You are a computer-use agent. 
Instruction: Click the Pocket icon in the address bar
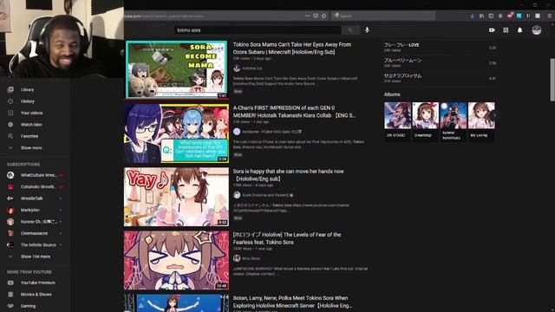click(x=316, y=16)
